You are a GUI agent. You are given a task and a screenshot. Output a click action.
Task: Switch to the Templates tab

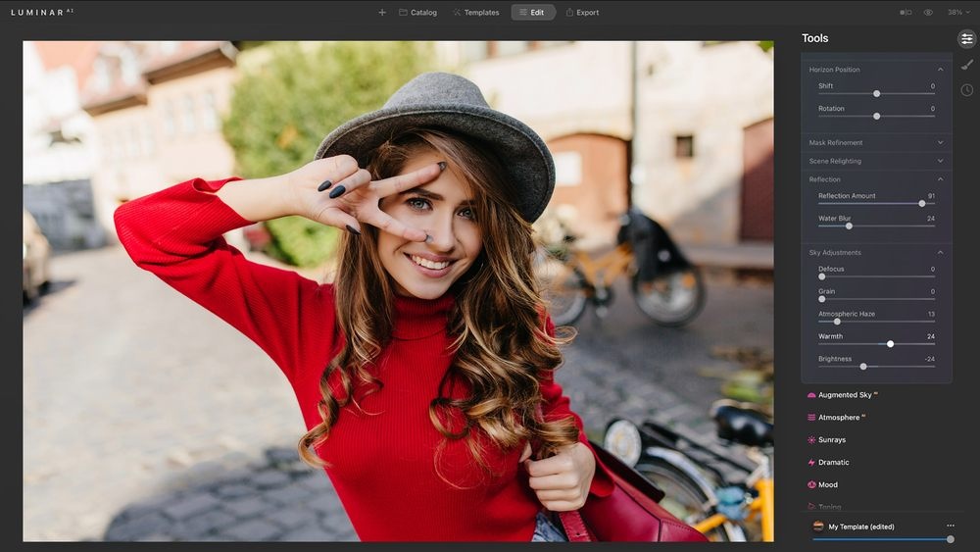(x=475, y=13)
